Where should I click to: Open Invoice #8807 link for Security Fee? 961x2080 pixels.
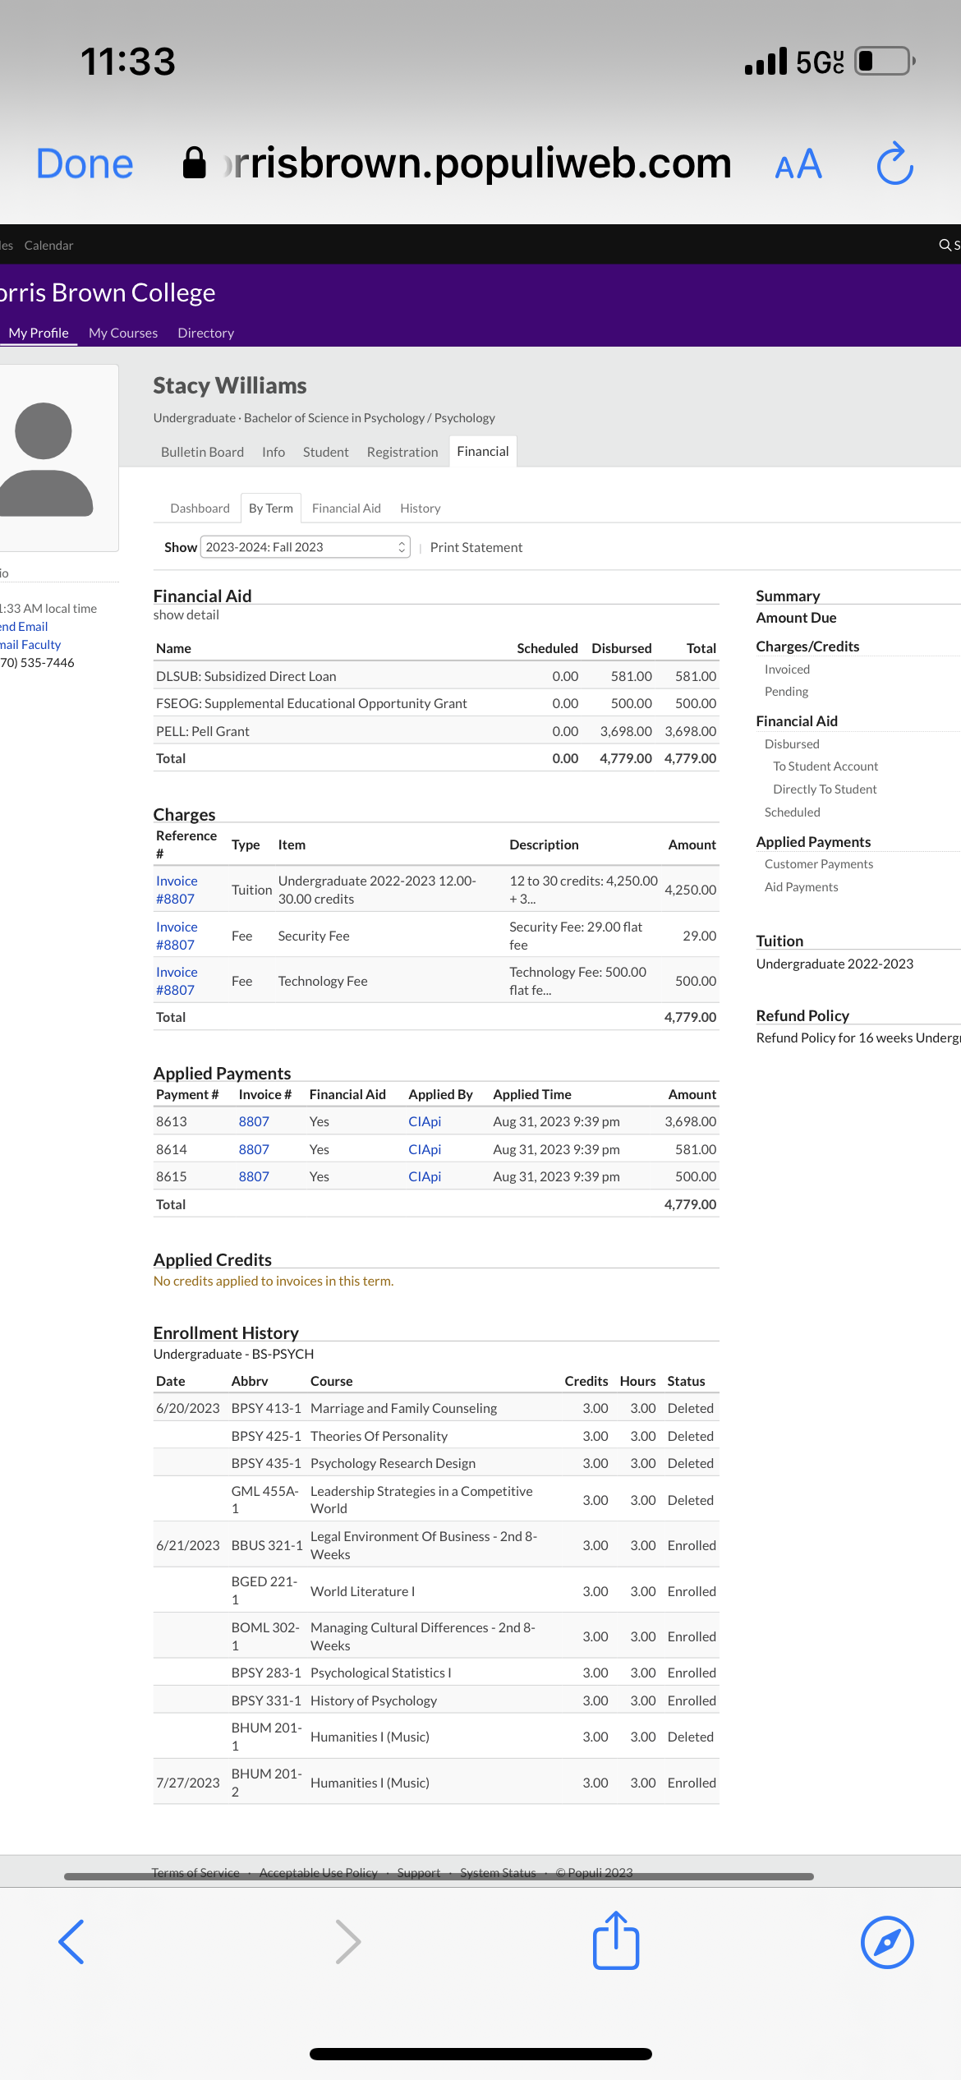point(177,936)
